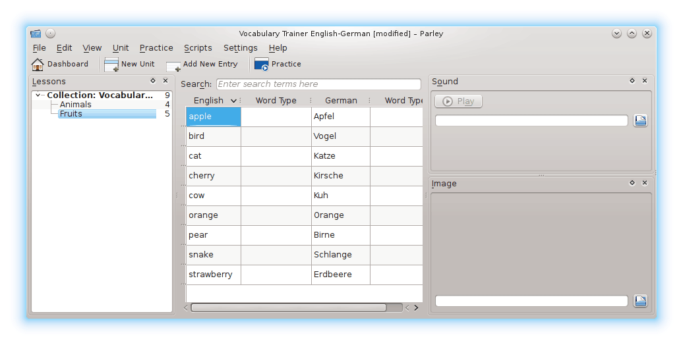The width and height of the screenshot is (683, 345).
Task: Maximize the Parley window
Action: pos(632,34)
